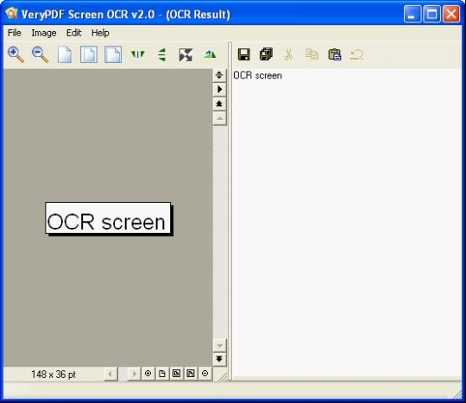Click the VeryPDF app icon in title bar

tap(11, 13)
